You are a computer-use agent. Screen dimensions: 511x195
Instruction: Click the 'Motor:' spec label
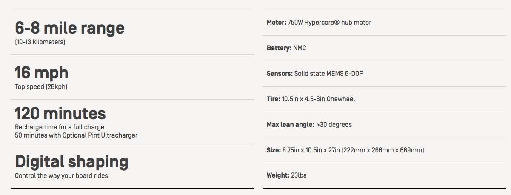277,23
